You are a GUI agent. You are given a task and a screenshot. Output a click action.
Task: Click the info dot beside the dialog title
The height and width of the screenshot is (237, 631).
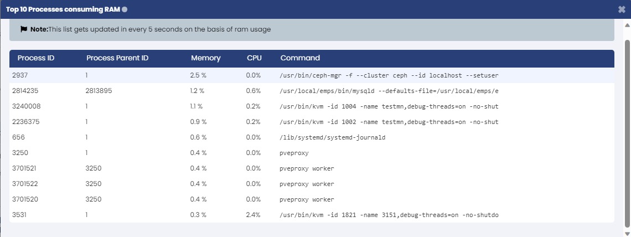(125, 9)
